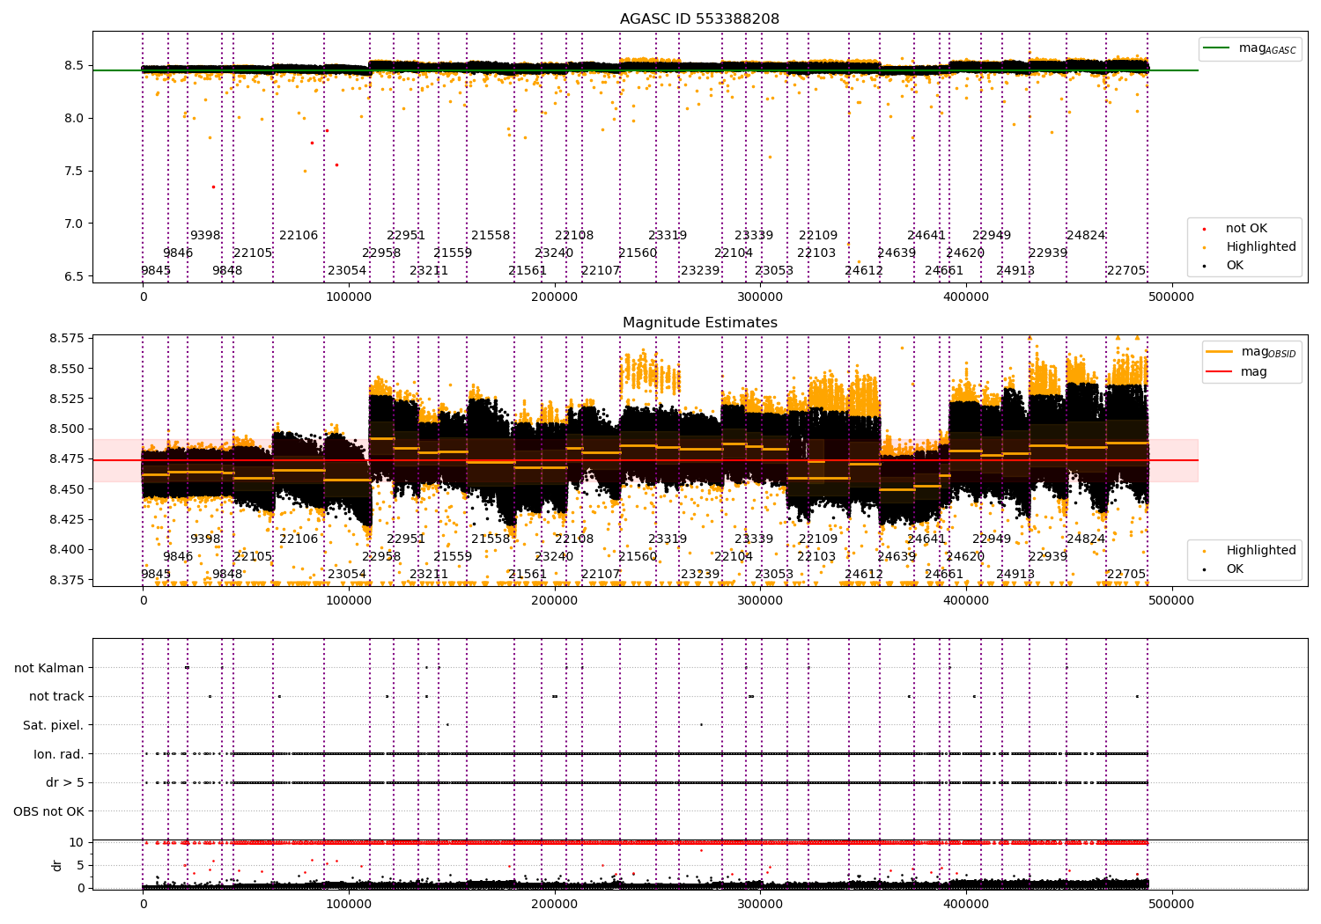1321x924 pixels.
Task: Select the mag AGASC green line legend entry
Action: [x=1250, y=48]
